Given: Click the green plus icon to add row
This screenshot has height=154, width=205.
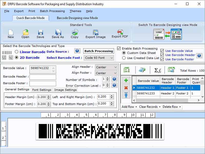Looking at the screenshot, I should point(126,80).
